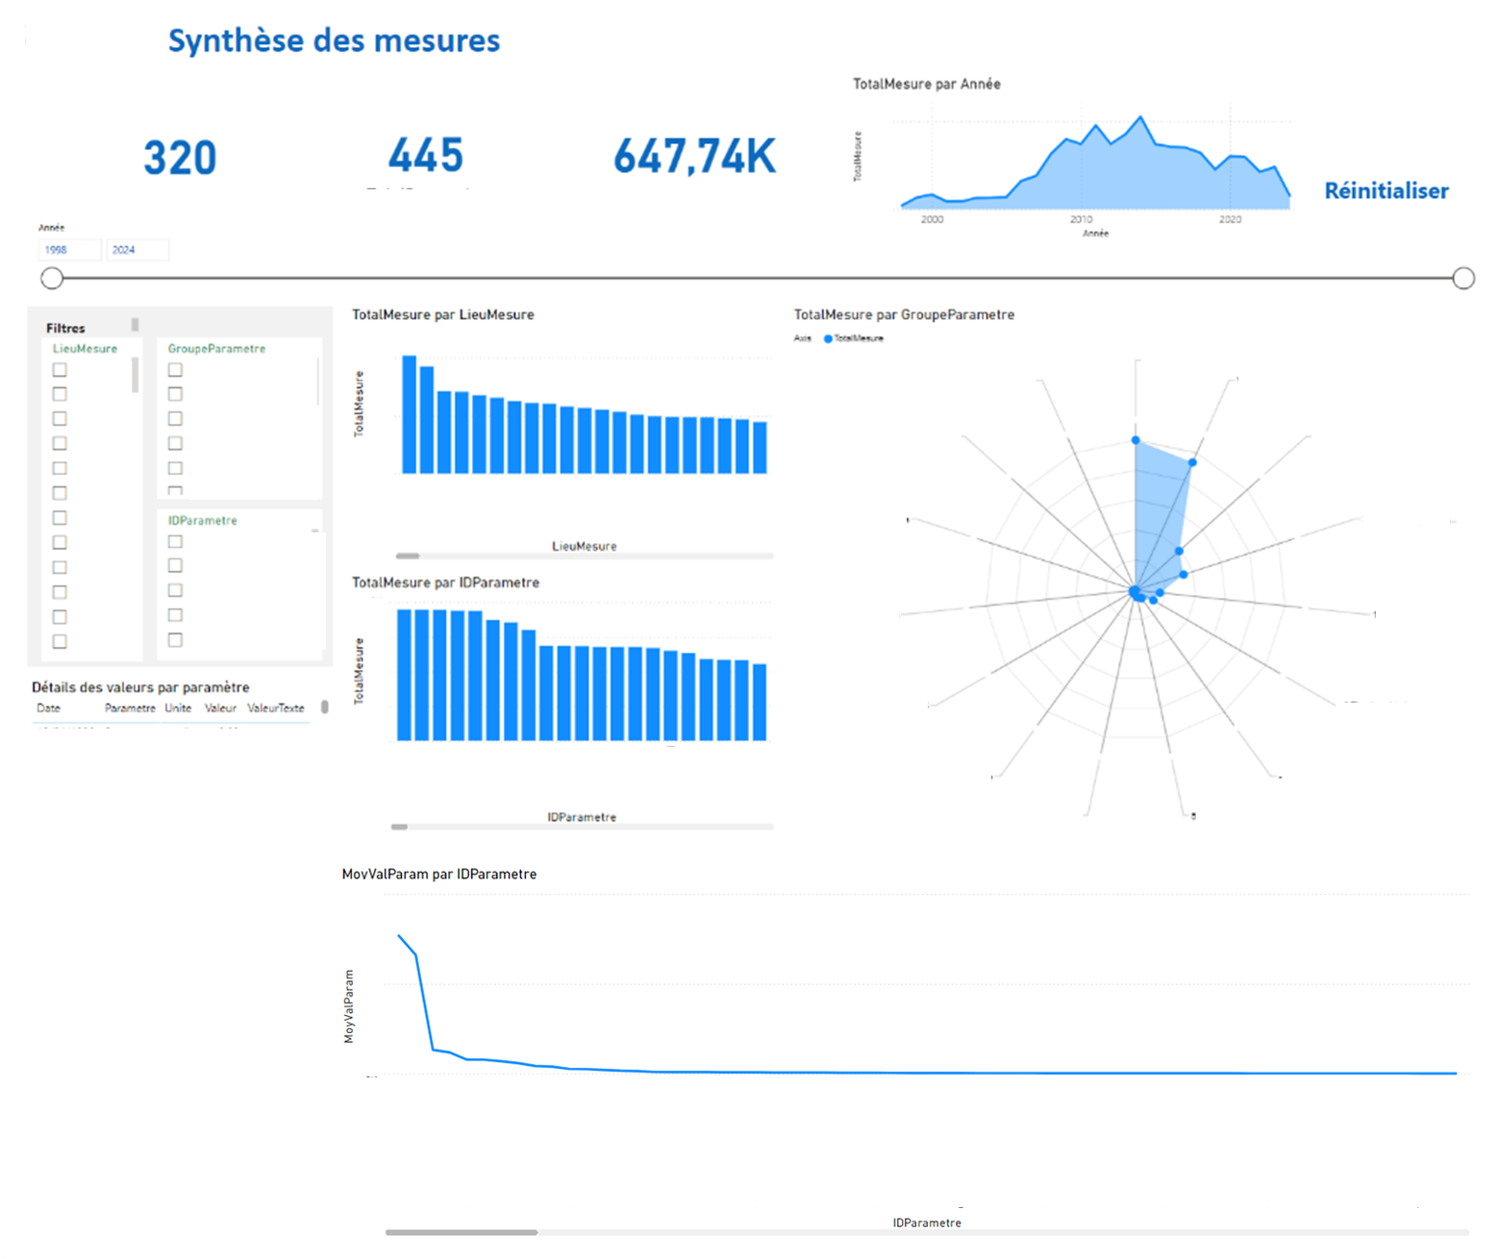1499x1259 pixels.
Task: Click the right handle of Année slider
Action: coord(1462,279)
